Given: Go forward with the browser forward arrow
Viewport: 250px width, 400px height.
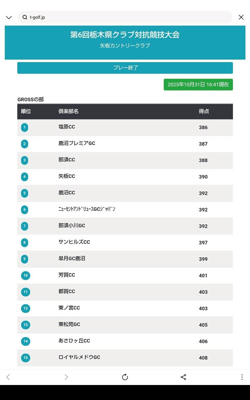Looking at the screenshot, I should pos(66,377).
